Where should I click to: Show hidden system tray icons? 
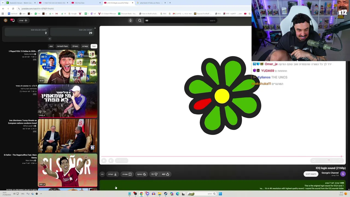41,194
